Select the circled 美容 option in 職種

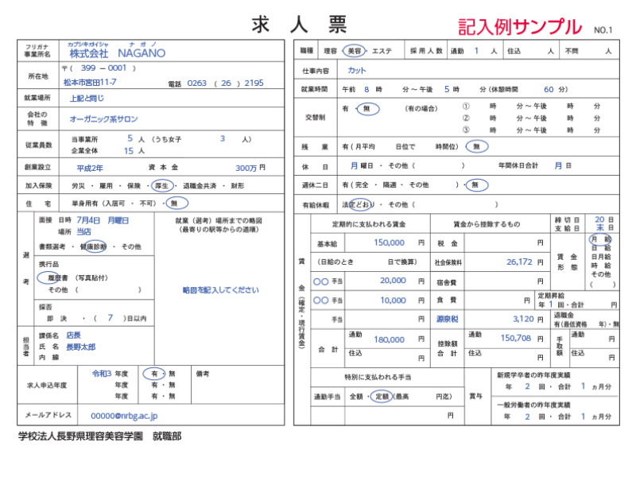tap(355, 50)
